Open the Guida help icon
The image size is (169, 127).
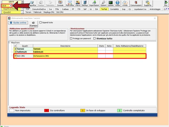[117, 3]
